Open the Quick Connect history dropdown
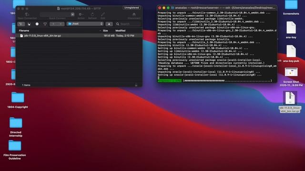The width and height of the screenshot is (305, 171). coord(72,14)
